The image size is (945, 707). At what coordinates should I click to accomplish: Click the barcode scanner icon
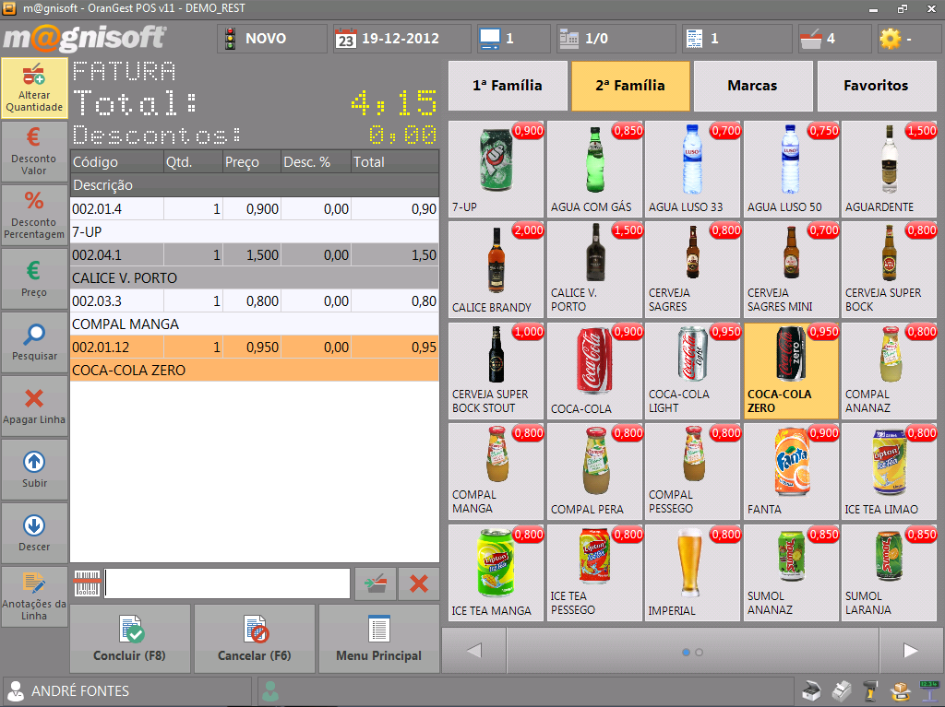(87, 583)
